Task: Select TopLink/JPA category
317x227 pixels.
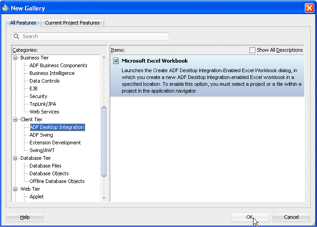Action: [43, 104]
